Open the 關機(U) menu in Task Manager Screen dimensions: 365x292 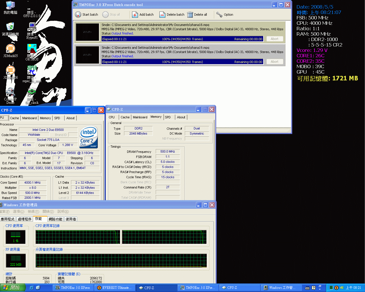click(48, 212)
